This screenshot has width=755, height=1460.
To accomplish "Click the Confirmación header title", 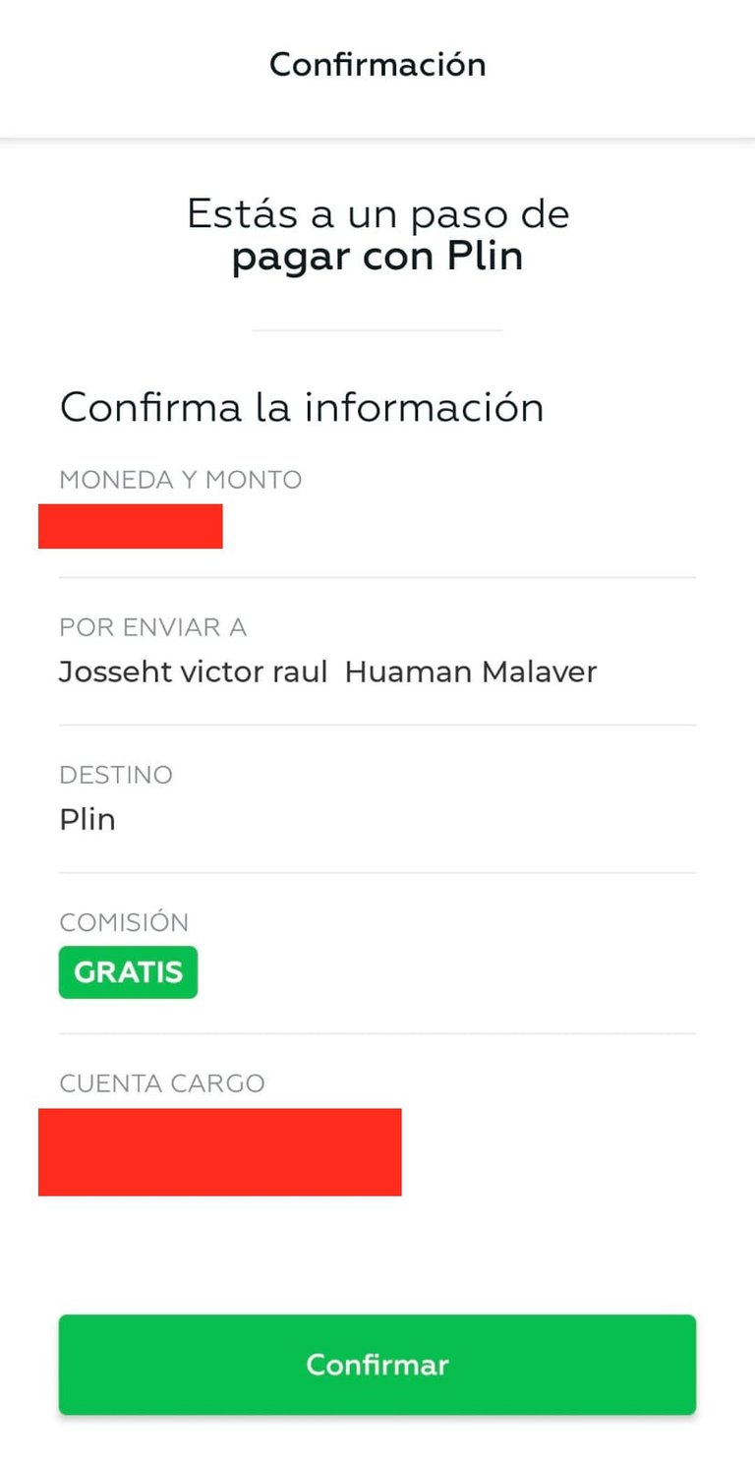I will pos(377,65).
